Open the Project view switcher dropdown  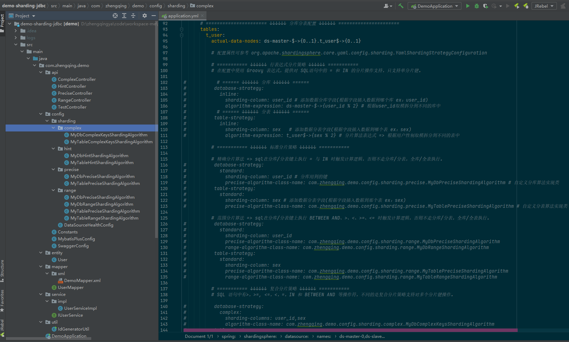pos(33,16)
